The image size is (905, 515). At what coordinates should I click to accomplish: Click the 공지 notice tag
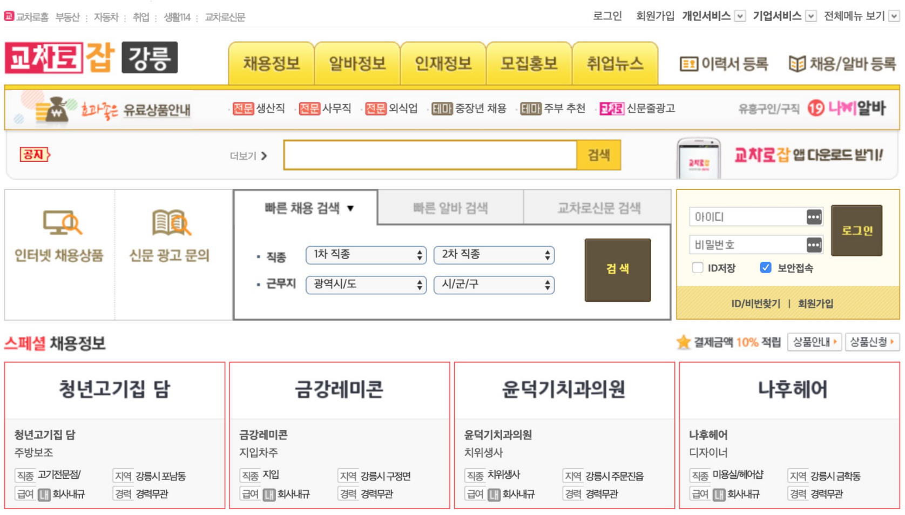(35, 155)
